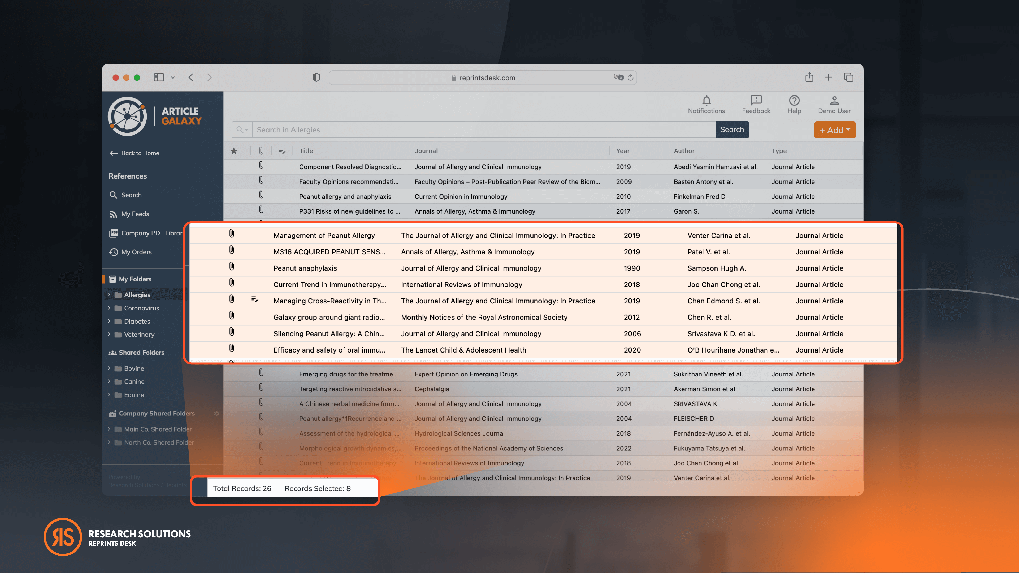Sort by Year column header
This screenshot has height=573, width=1019.
pyautogui.click(x=623, y=151)
